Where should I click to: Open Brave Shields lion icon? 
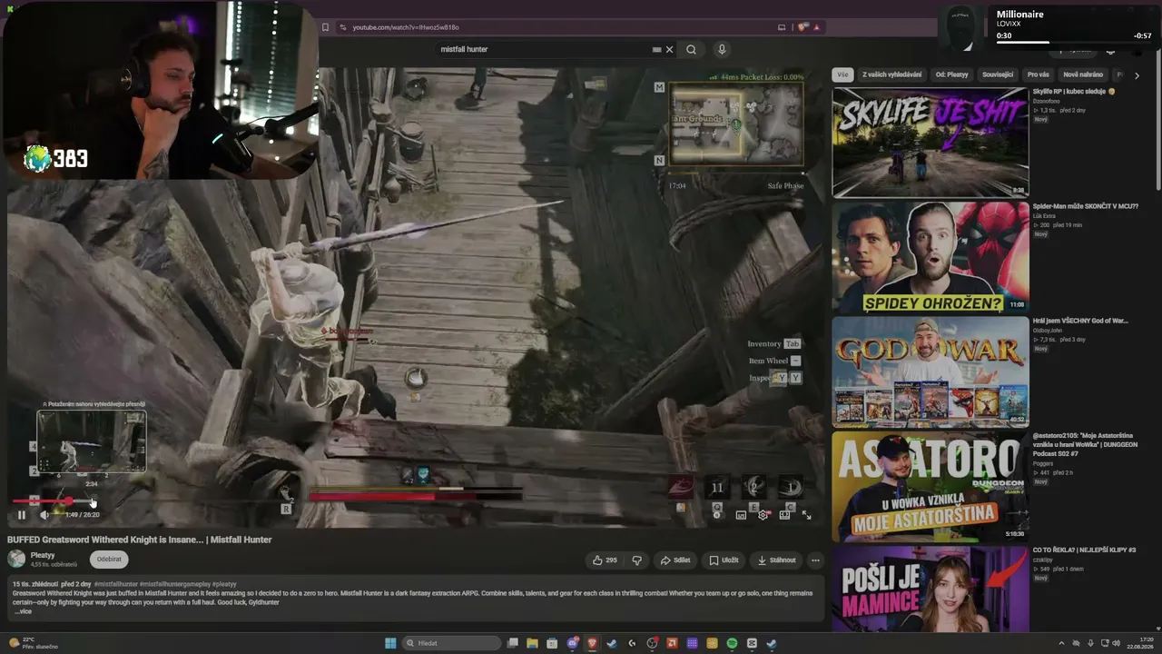803,27
